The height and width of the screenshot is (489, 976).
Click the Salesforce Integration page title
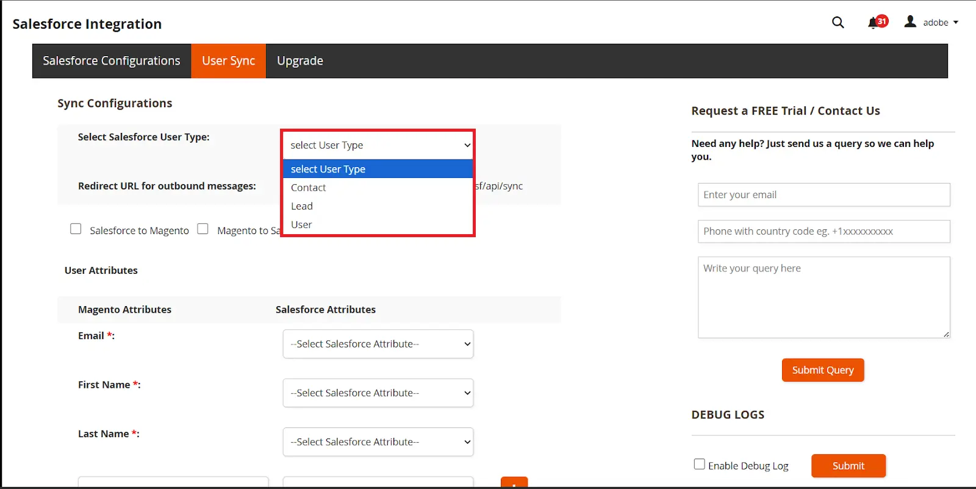pos(87,24)
